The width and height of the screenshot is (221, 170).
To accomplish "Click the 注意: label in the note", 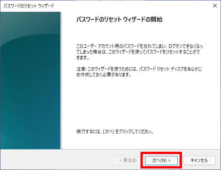I will click(81, 69).
